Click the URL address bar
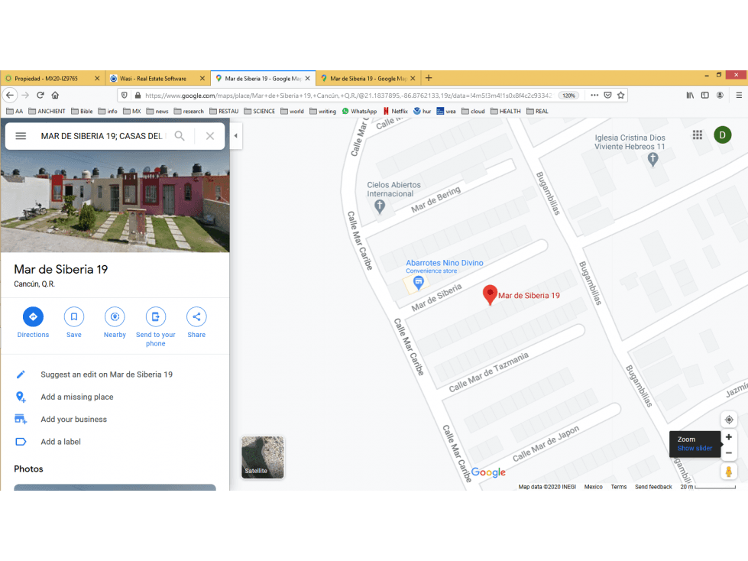This screenshot has height=561, width=748. pyautogui.click(x=348, y=96)
